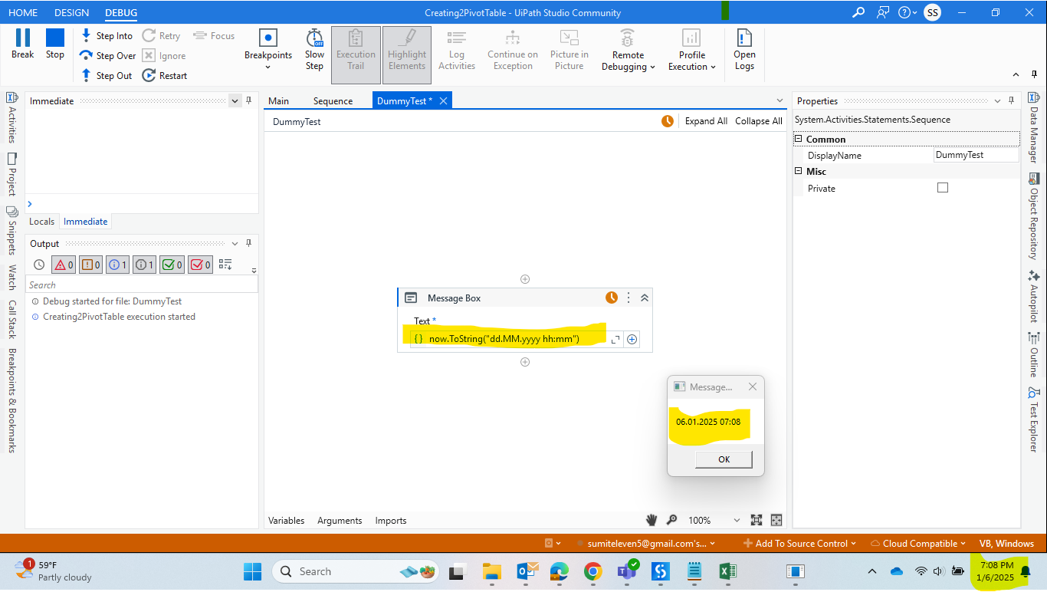Open Google Chrome from the taskbar
Screen dimensions: 1047x592
pyautogui.click(x=592, y=571)
